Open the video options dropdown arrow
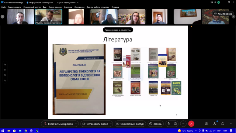 click(111, 124)
